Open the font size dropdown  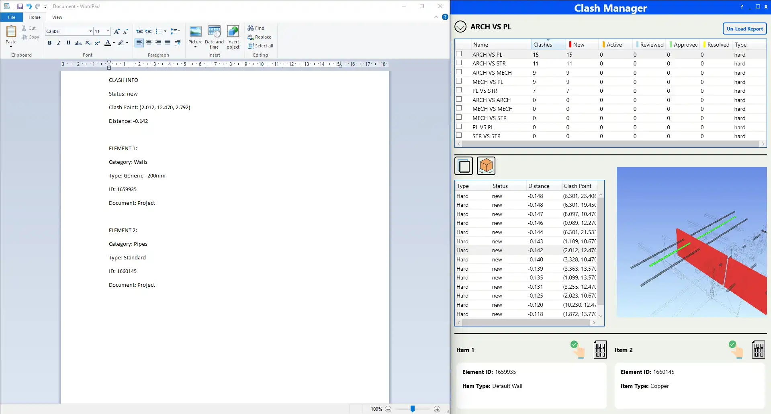click(x=107, y=31)
